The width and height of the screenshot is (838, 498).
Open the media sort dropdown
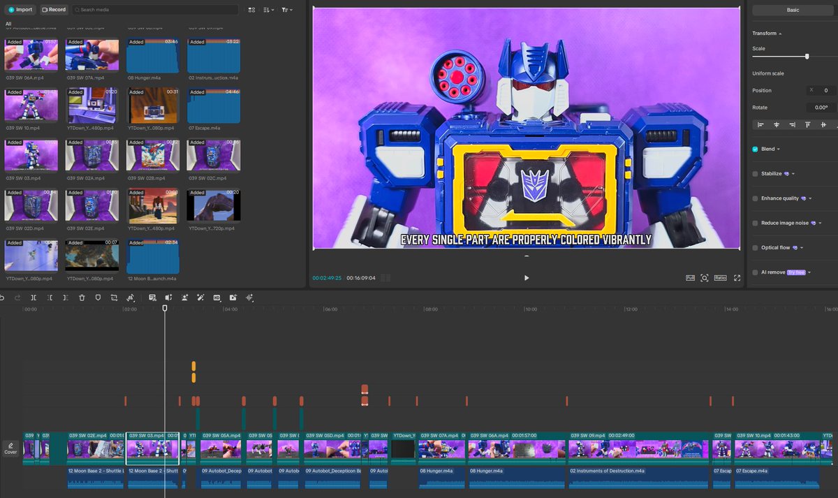coord(270,10)
